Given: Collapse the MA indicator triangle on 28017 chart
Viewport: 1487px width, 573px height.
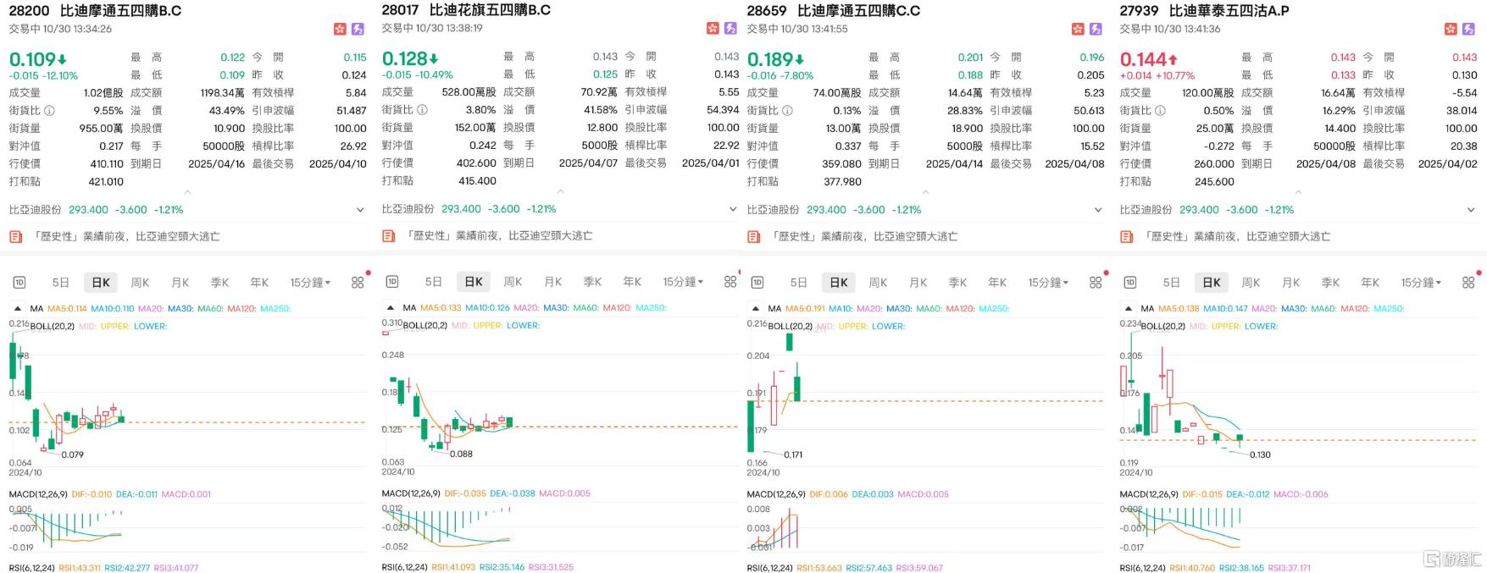Looking at the screenshot, I should (390, 308).
